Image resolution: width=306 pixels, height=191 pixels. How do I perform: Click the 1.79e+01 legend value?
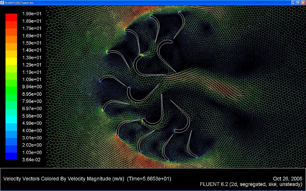pyautogui.click(x=32, y=28)
